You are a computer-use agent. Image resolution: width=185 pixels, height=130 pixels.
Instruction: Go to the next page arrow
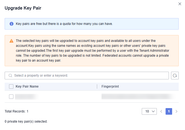[177, 111]
